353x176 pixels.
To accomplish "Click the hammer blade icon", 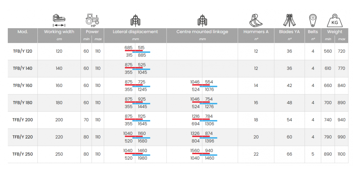I will (x=256, y=20).
